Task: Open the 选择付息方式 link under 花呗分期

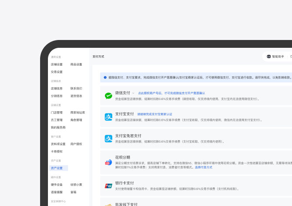Action: pos(204,167)
